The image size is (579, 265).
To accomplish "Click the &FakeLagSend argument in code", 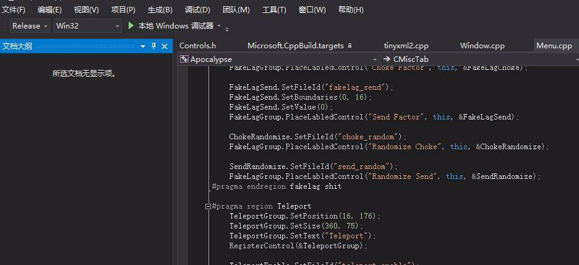I will [486, 117].
